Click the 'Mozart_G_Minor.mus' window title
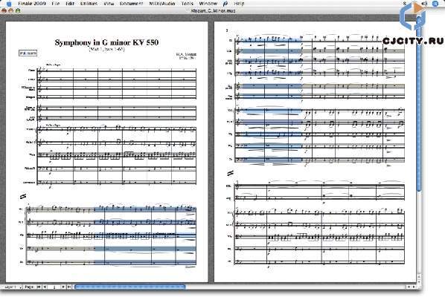445x297 pixels. tap(213, 10)
